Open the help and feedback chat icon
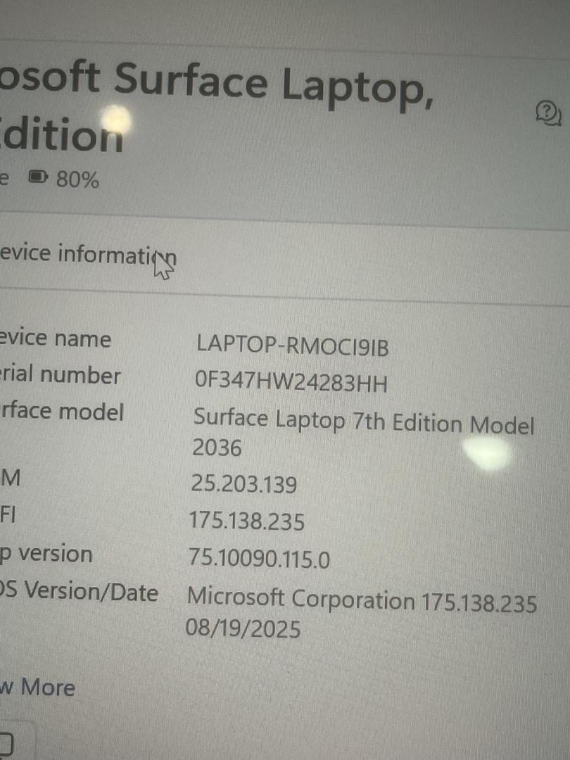Screen dimensions: 570x760 548,113
